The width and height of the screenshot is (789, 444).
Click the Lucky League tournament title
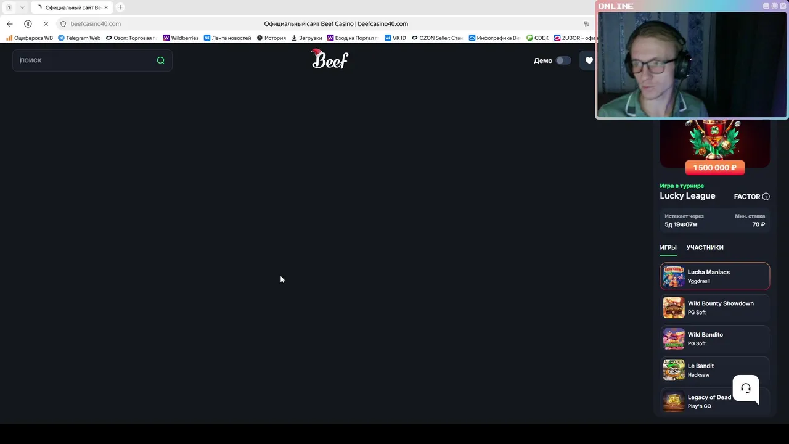click(x=687, y=195)
